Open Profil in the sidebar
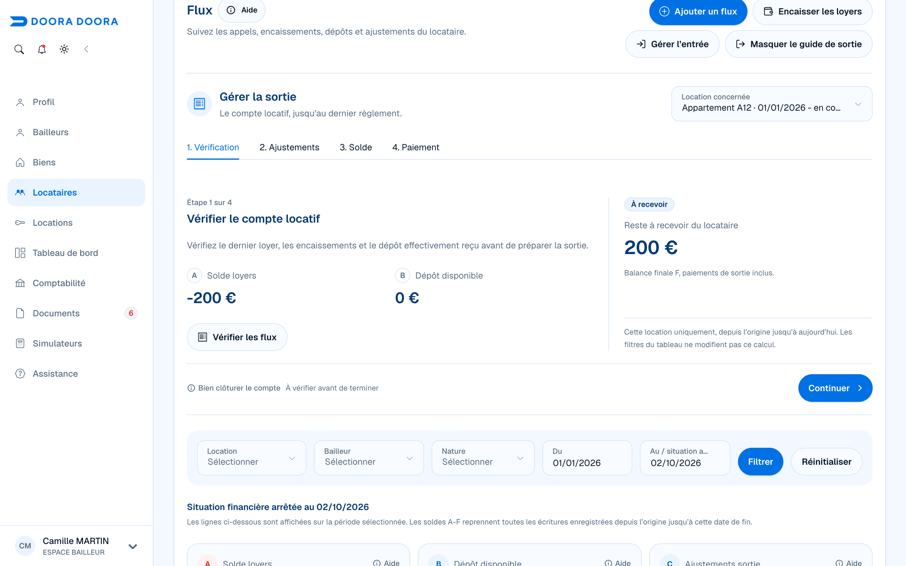 [76, 102]
